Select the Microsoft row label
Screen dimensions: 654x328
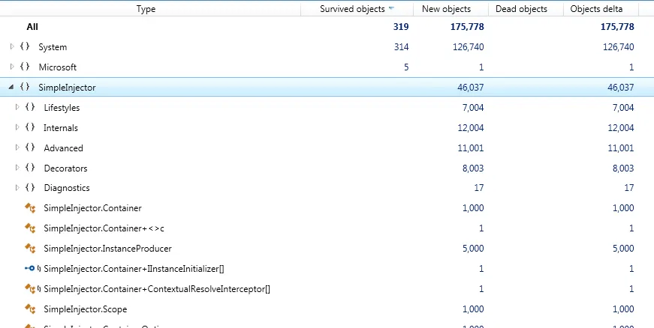pyautogui.click(x=58, y=67)
